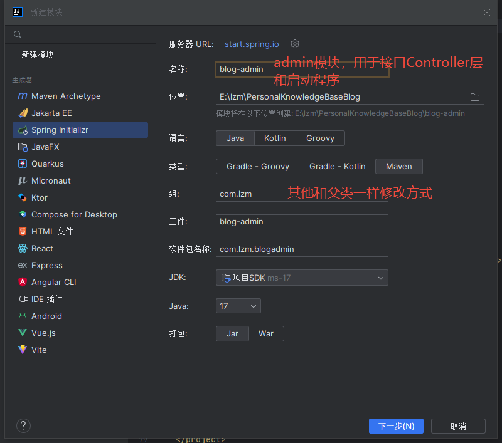Select Maven Archetype generator

(x=80, y=96)
